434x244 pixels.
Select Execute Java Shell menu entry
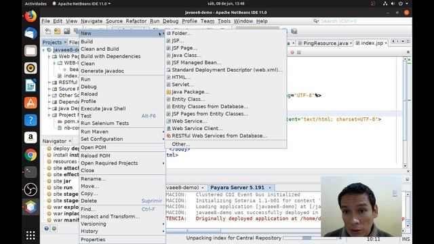122,108
